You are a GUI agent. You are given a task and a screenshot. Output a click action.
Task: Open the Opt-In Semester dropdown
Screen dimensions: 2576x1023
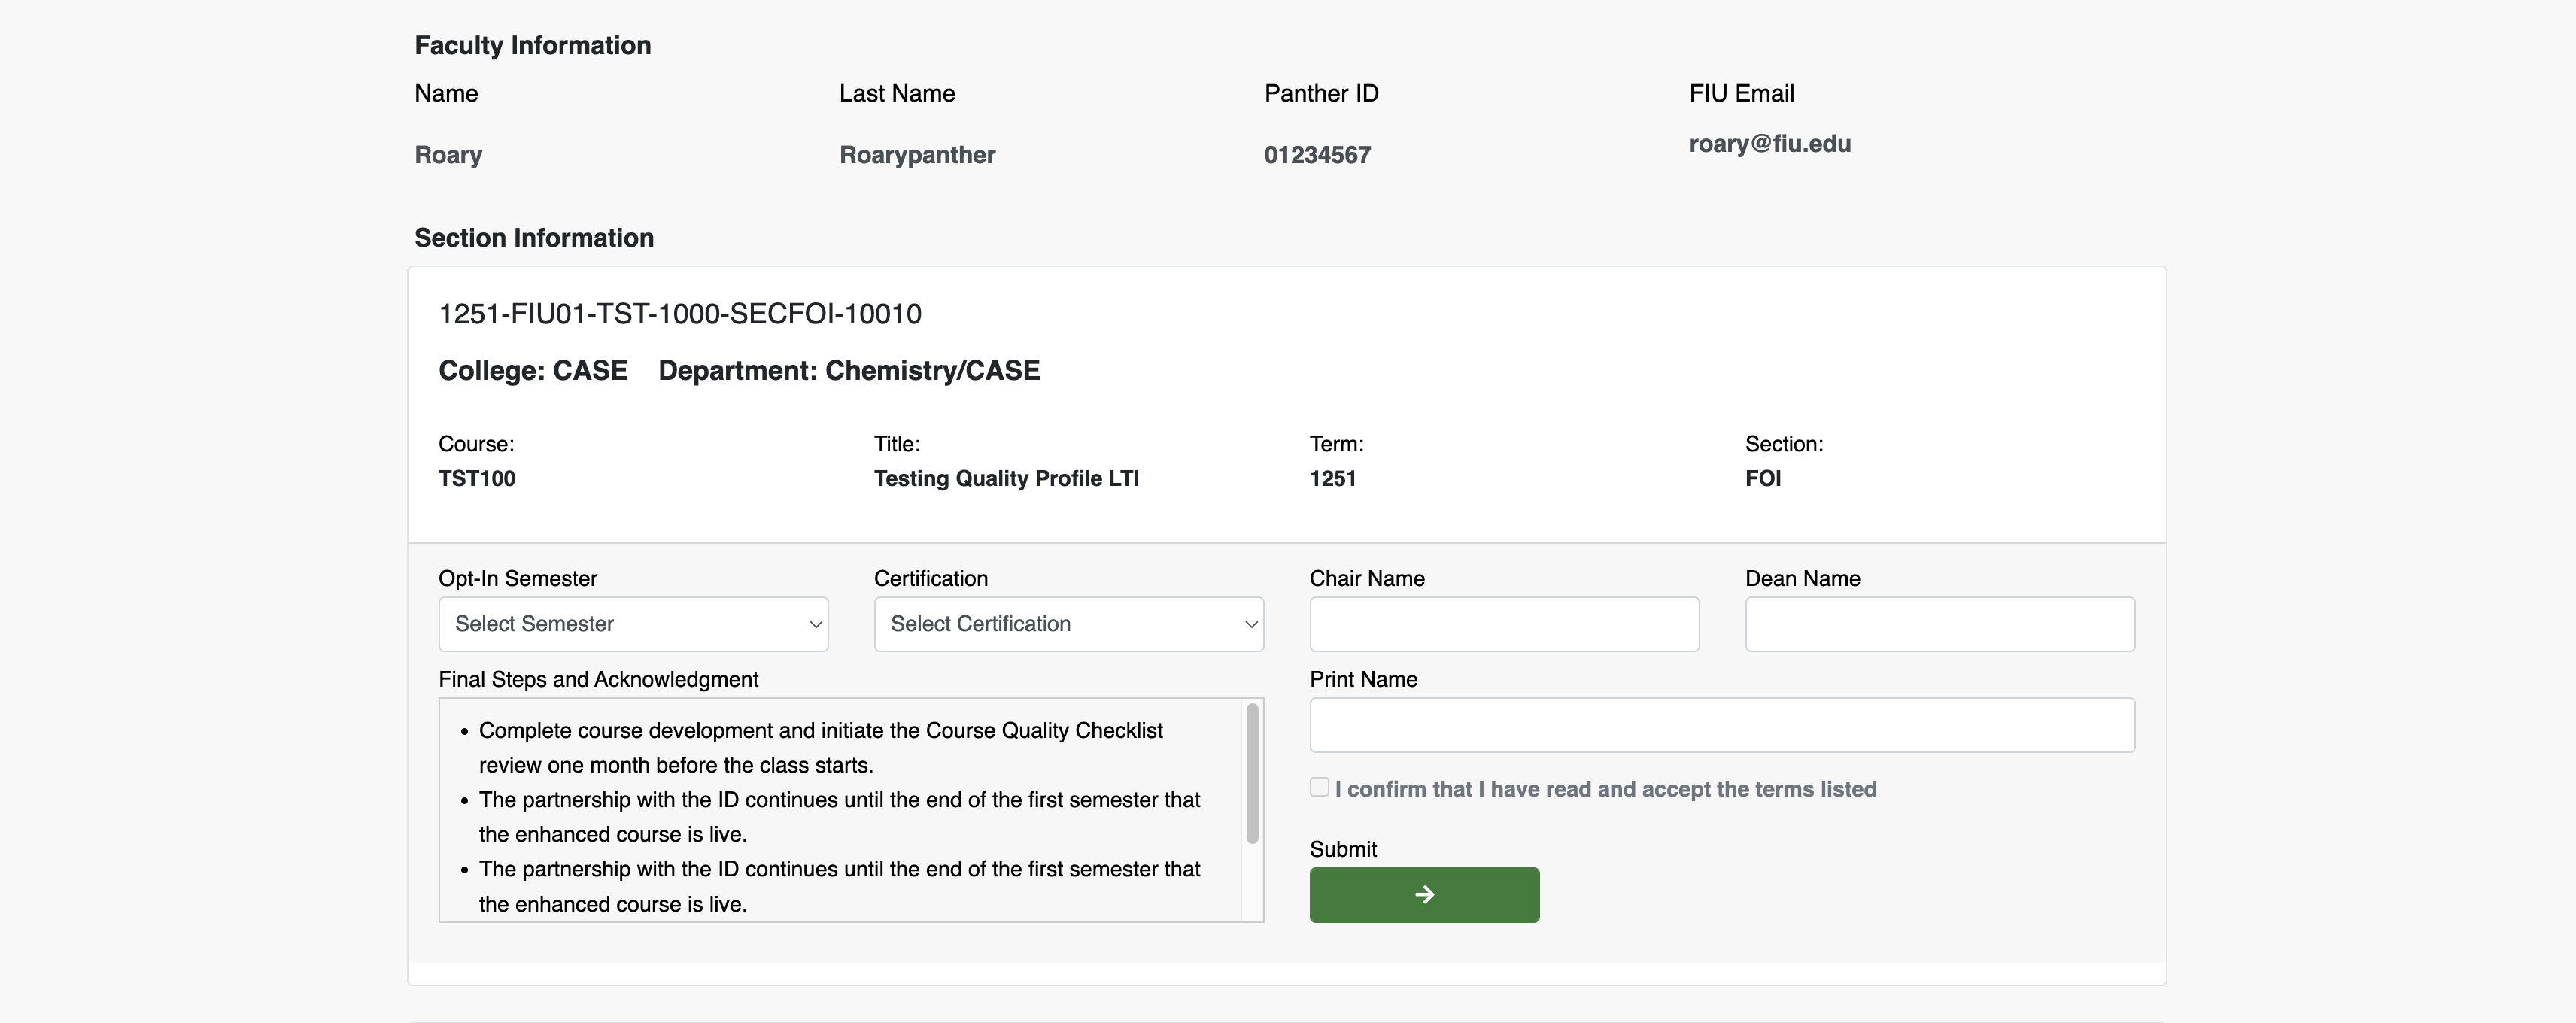point(633,624)
